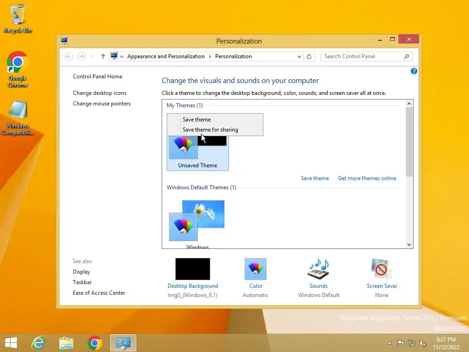Launch Internet Explorer from the taskbar

click(x=38, y=343)
